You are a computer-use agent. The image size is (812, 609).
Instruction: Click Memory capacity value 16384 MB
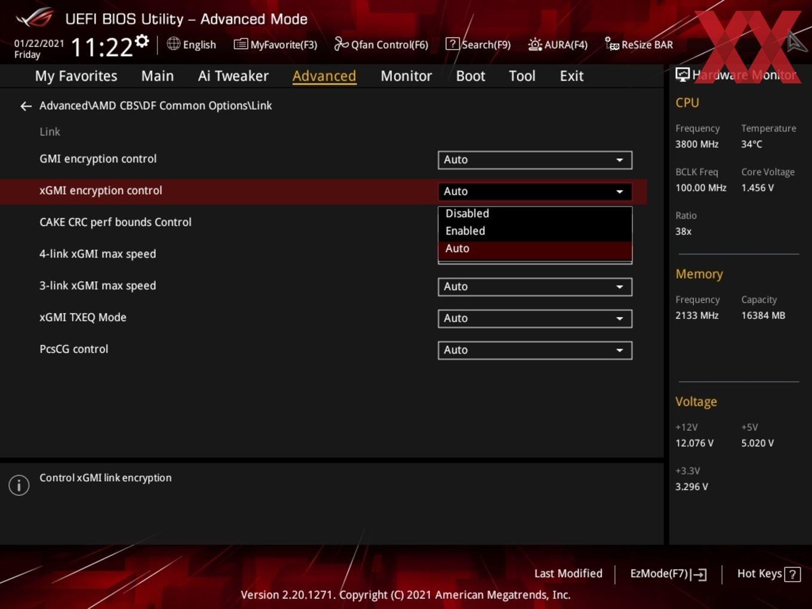(763, 315)
